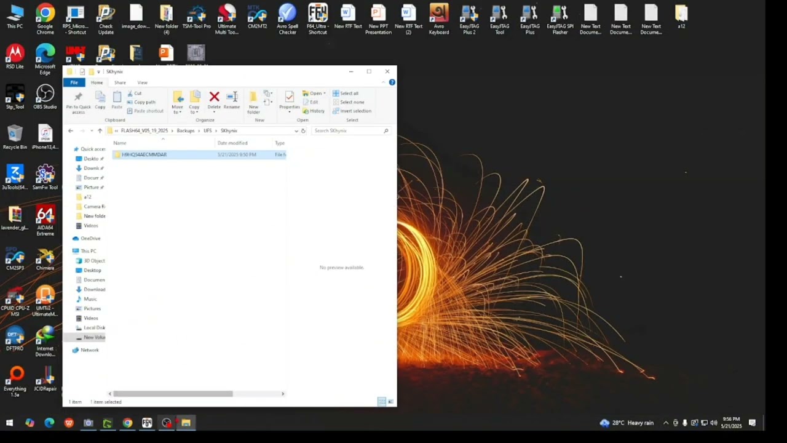787x443 pixels.
Task: Click the Windows Start button
Action: pyautogui.click(x=9, y=423)
